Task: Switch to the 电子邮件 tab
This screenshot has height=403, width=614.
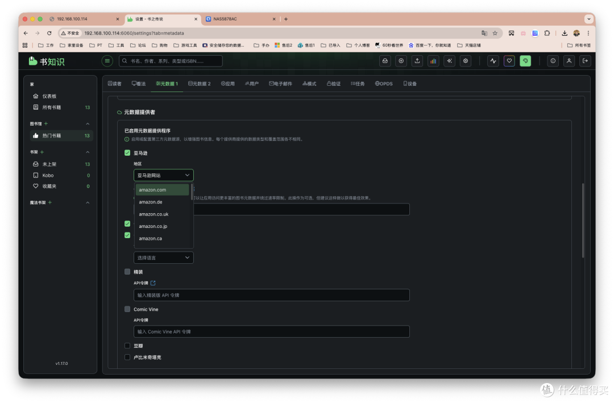Action: point(280,84)
